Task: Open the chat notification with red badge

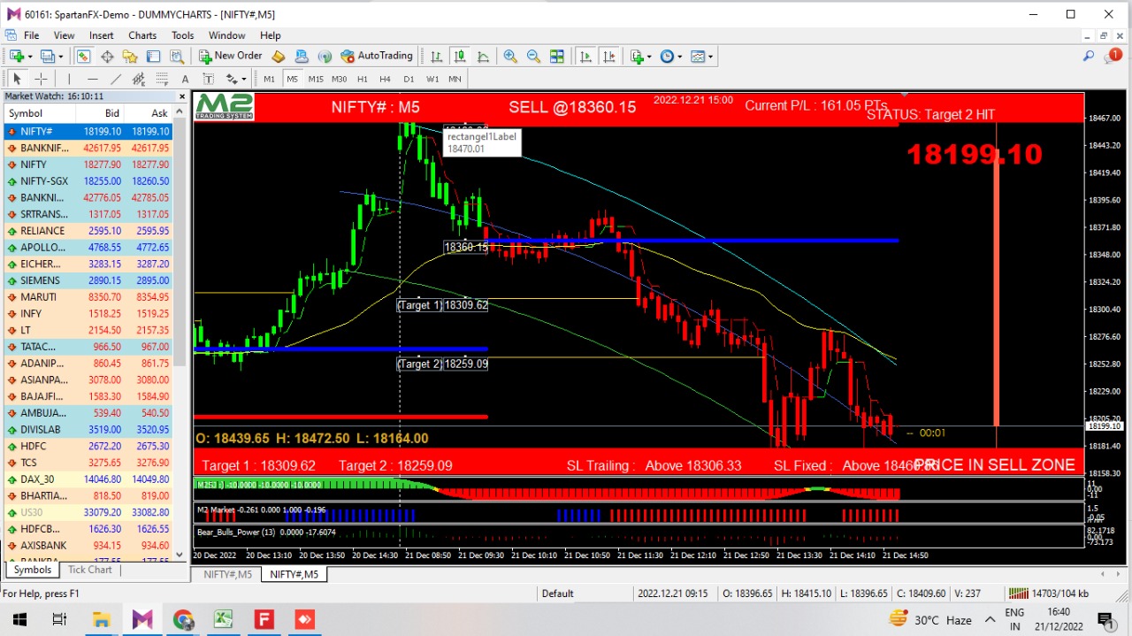Action: [1113, 56]
